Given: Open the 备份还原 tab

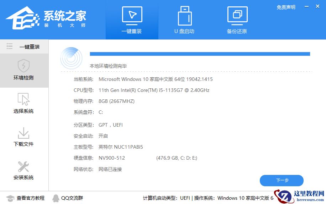Looking at the screenshot, I should pos(237,20).
